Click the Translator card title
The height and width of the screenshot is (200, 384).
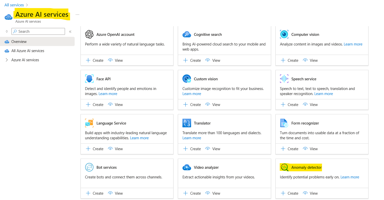coord(202,123)
